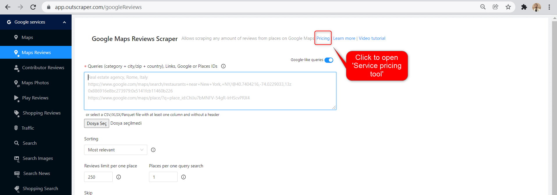
Task: Click the Google Maps Reviews Scraper heading
Action: [x=134, y=39]
